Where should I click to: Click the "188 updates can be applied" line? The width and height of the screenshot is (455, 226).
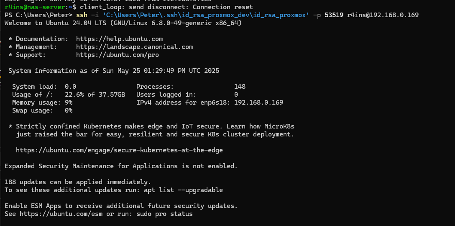pyautogui.click(x=78, y=182)
